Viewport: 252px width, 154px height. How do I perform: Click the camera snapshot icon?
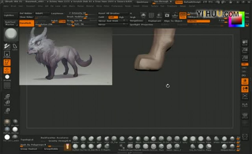tap(167, 15)
